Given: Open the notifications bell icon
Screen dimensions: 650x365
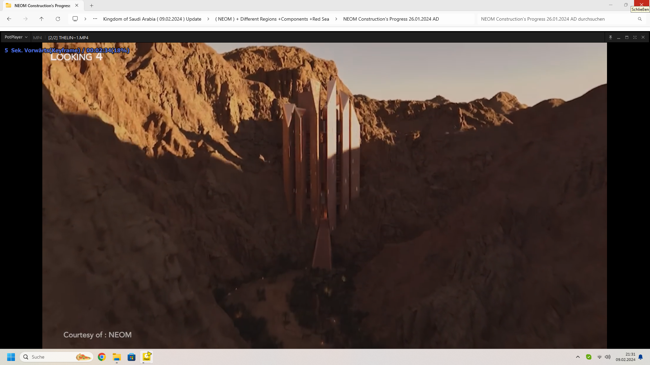Looking at the screenshot, I should pos(641,357).
